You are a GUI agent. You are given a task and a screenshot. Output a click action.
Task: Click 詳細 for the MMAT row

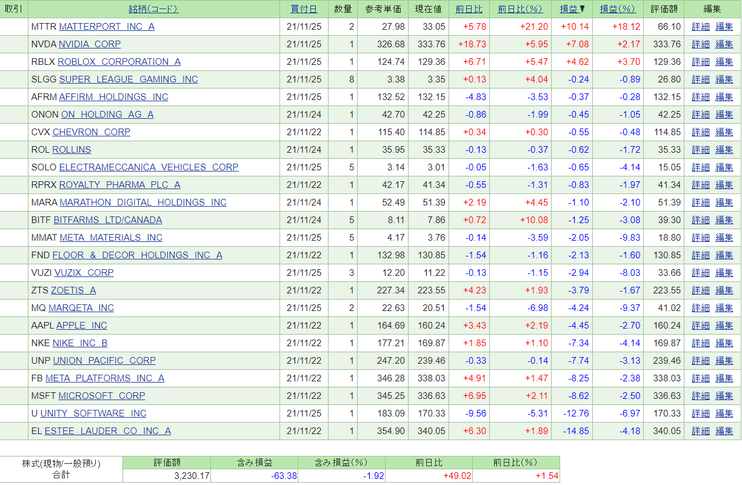click(x=701, y=238)
